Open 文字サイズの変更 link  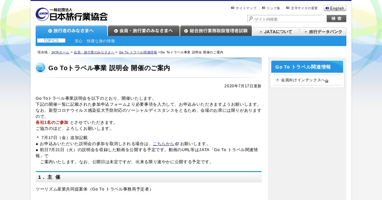click(304, 8)
